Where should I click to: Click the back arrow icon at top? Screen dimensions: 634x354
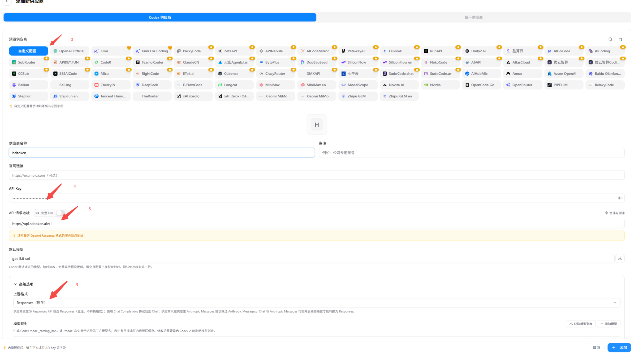[x=7, y=2]
